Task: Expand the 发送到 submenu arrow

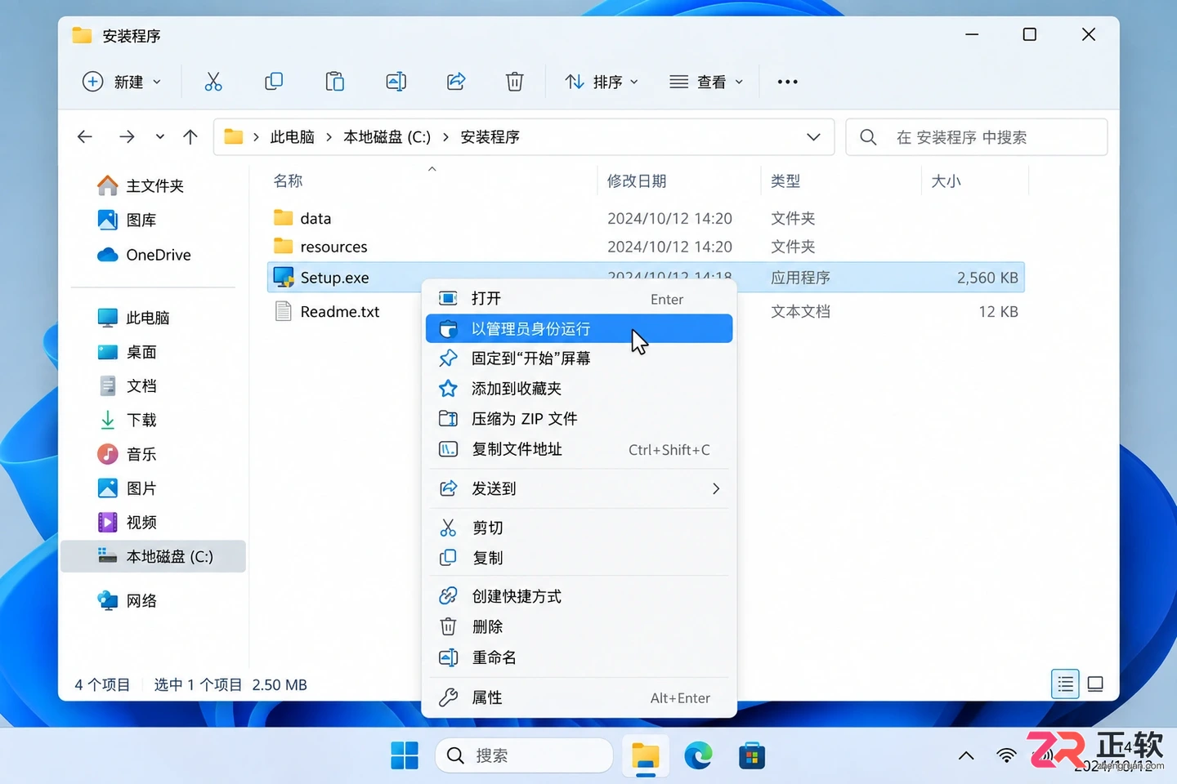Action: pyautogui.click(x=716, y=488)
